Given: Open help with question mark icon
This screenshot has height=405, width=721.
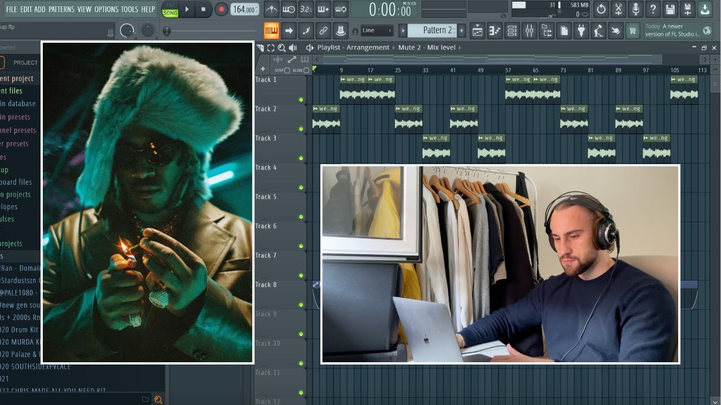Looking at the screenshot, I should click(653, 10).
